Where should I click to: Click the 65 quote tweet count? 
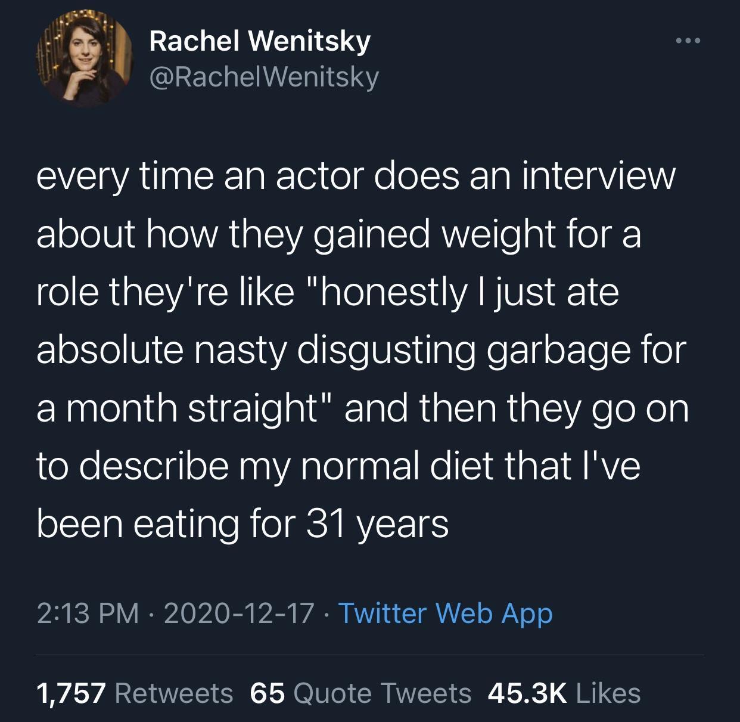click(267, 693)
